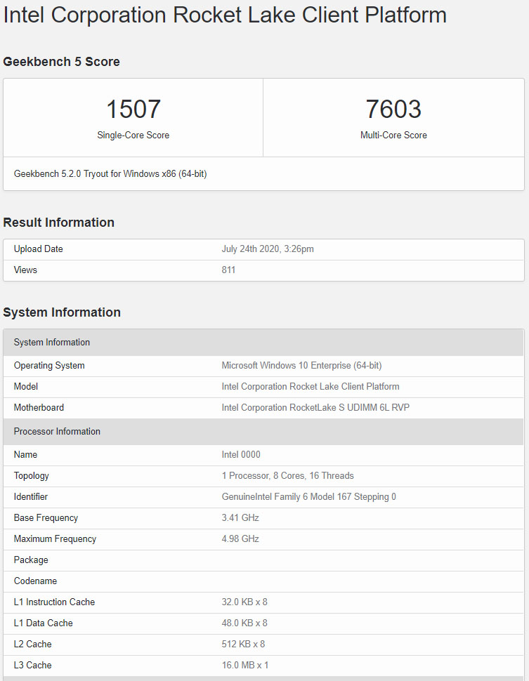Select the Model value Rocket Lake Client Platform

(x=311, y=387)
